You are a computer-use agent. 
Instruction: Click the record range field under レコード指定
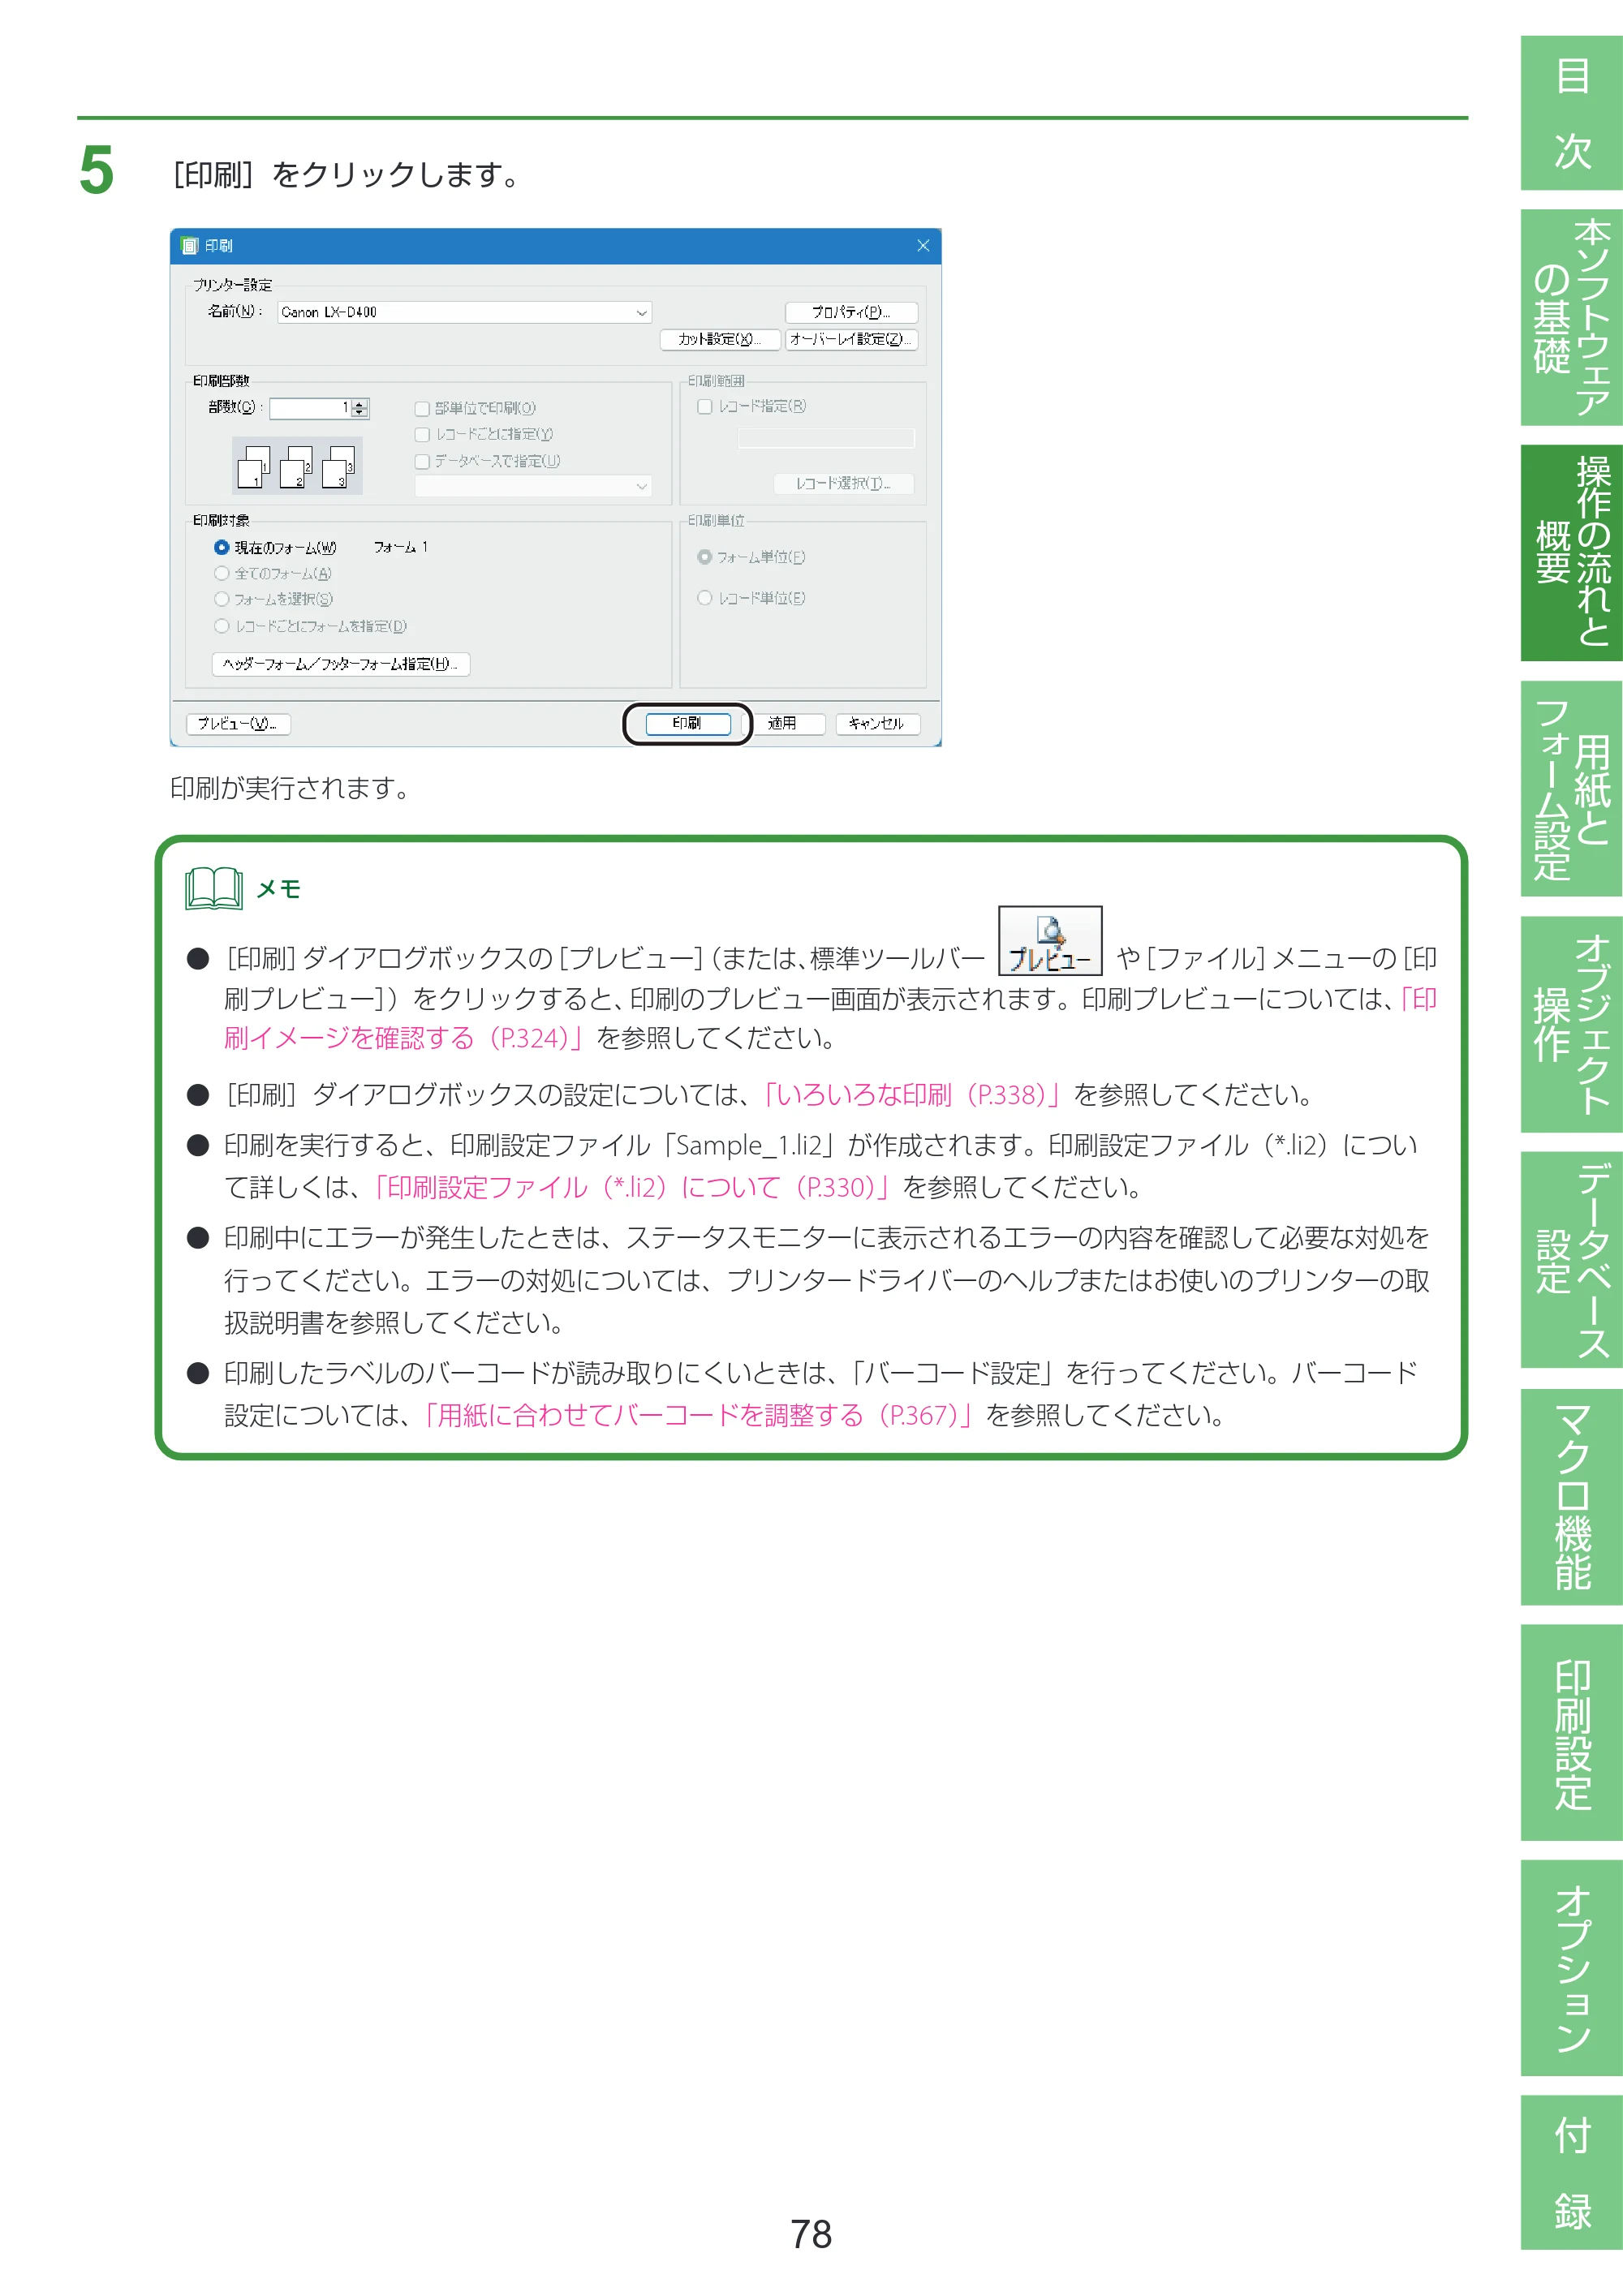pyautogui.click(x=826, y=438)
